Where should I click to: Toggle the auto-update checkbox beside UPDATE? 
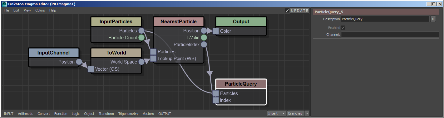(287, 11)
